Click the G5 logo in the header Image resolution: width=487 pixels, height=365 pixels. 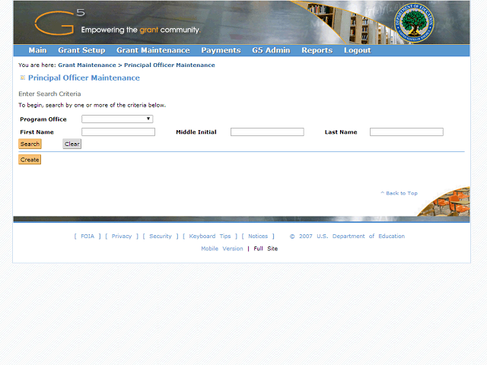(x=59, y=21)
